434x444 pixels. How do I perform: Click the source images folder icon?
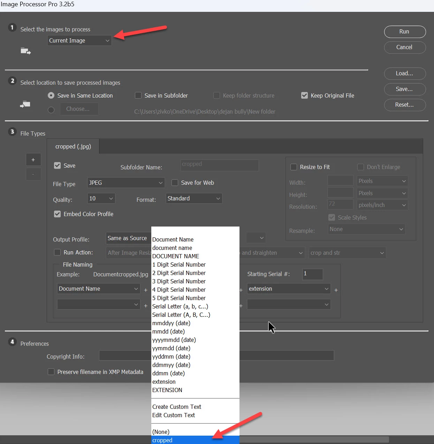[25, 51]
